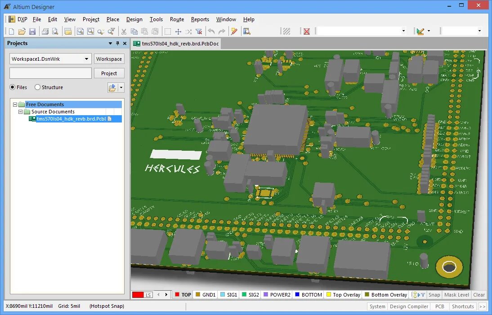Switch to the tms570ls04_hdk_revb.brd.PcbDoc tab
Image resolution: width=492 pixels, height=315 pixels.
coord(176,44)
